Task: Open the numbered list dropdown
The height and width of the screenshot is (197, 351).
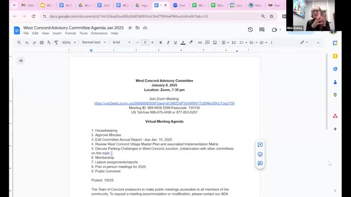Action: point(263,43)
